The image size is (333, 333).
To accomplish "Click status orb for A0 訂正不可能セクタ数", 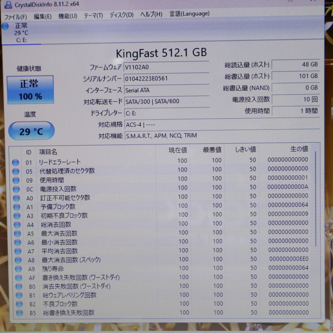I will (x=17, y=198).
